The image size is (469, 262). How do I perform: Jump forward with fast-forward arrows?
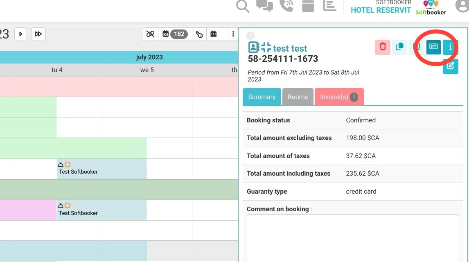coord(38,34)
